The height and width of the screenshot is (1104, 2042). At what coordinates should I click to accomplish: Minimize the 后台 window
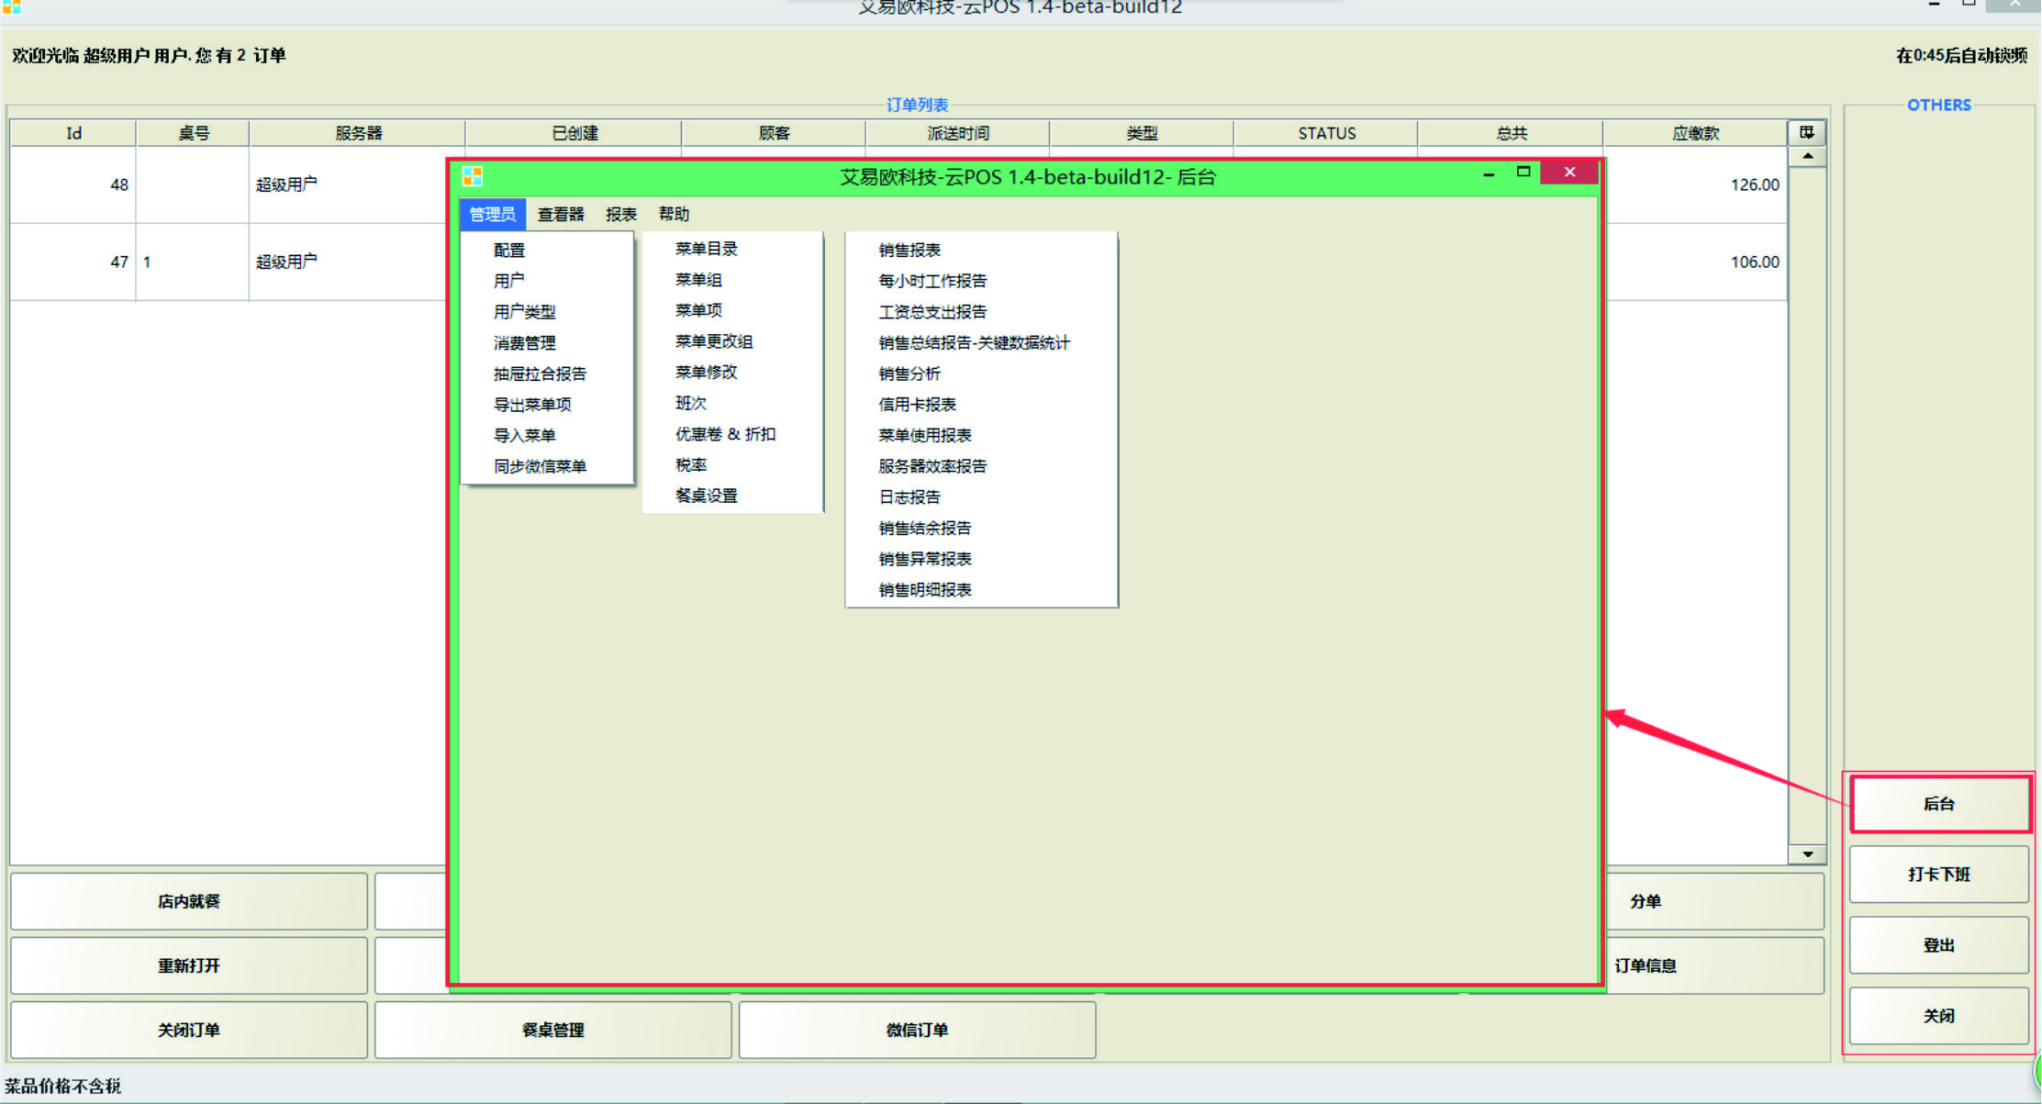tap(1489, 173)
